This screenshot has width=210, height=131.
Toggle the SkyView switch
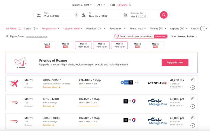coord(113,5)
